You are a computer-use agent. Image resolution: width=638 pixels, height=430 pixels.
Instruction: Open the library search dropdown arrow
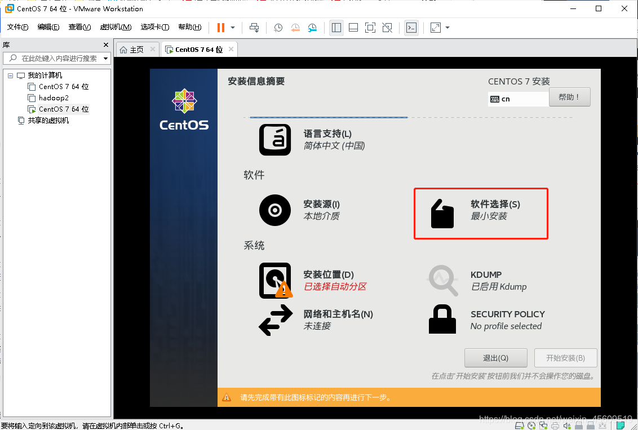pyautogui.click(x=105, y=58)
